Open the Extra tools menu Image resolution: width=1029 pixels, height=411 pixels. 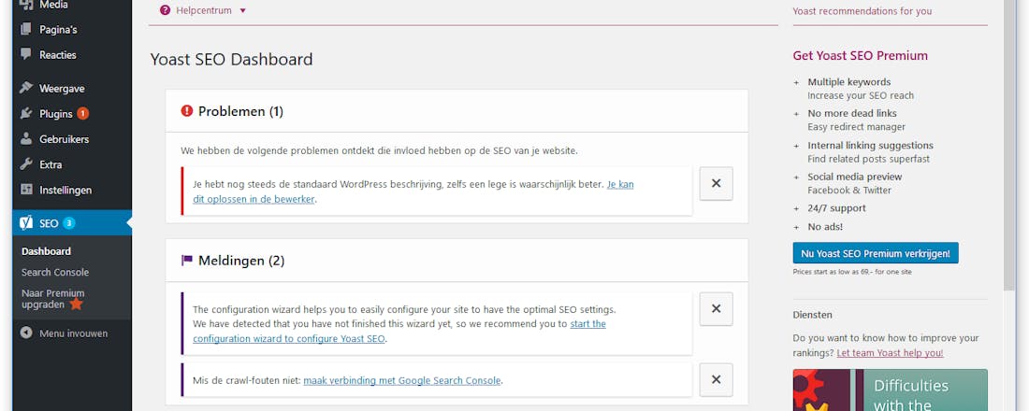(72, 164)
